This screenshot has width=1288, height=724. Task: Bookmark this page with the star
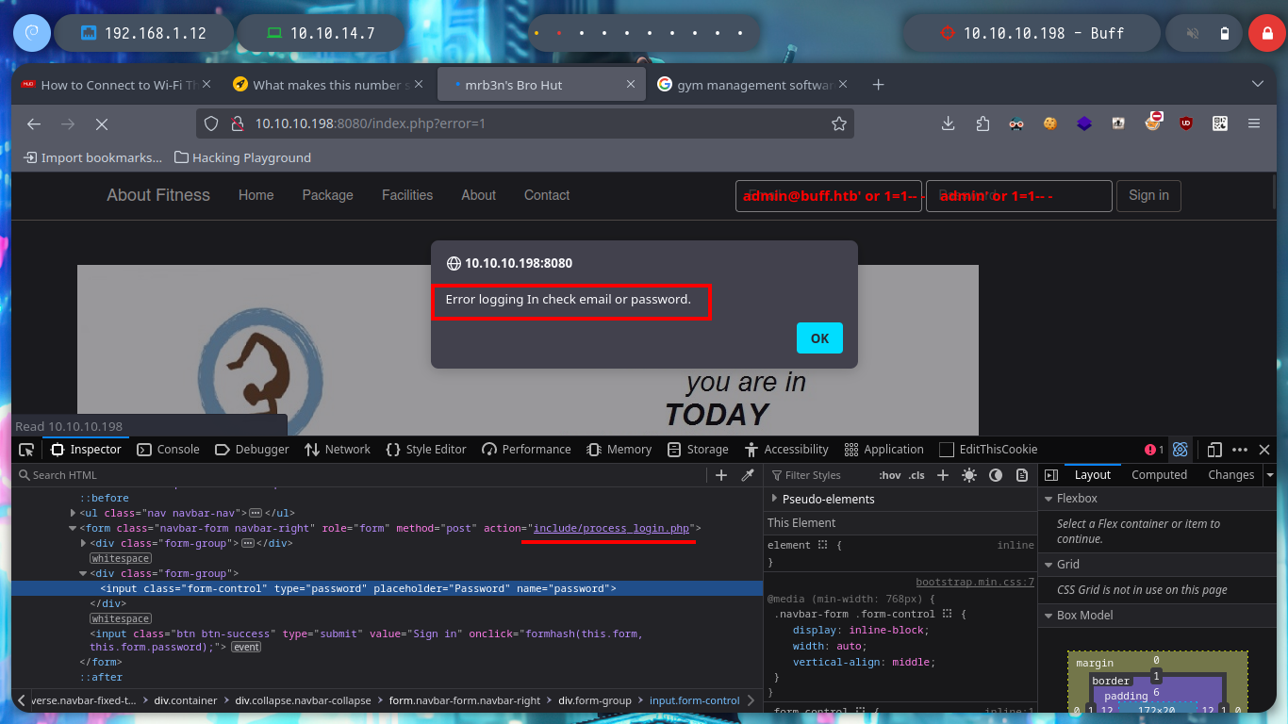(x=838, y=123)
